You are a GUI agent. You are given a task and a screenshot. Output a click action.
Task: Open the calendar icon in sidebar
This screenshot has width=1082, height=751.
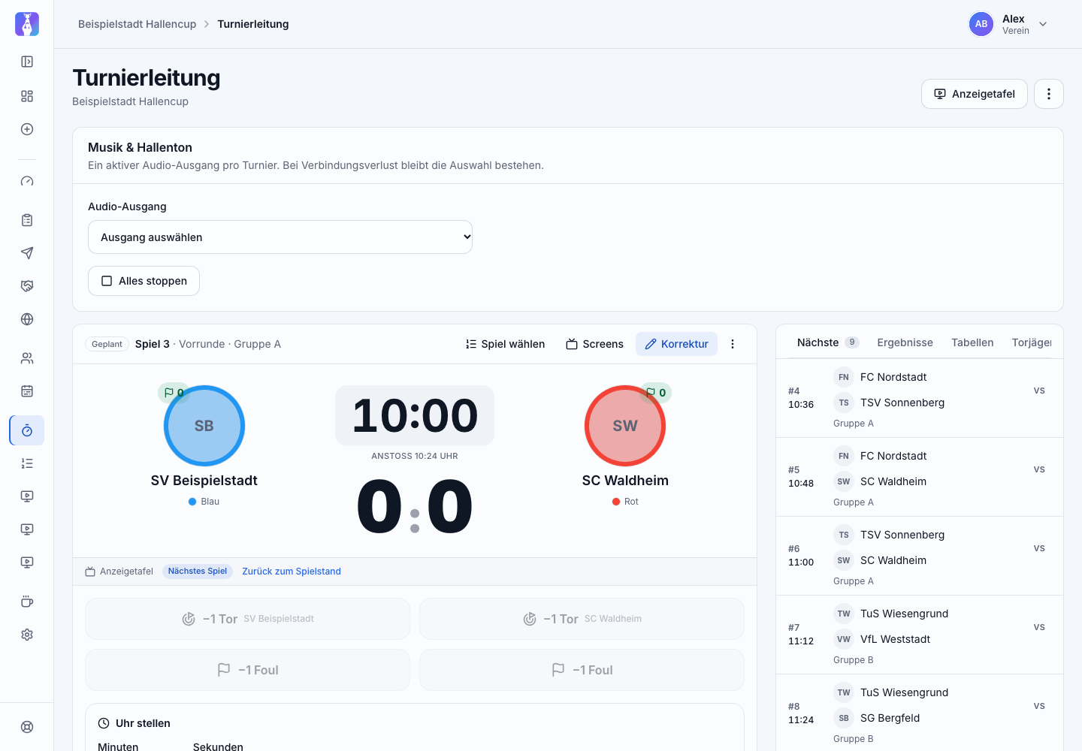[27, 391]
